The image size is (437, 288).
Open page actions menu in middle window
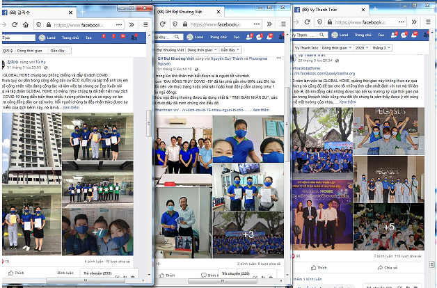pyautogui.click(x=256, y=24)
